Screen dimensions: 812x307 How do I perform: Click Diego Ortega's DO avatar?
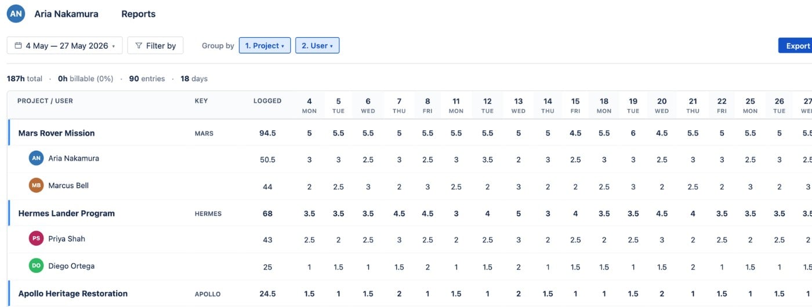tap(37, 266)
